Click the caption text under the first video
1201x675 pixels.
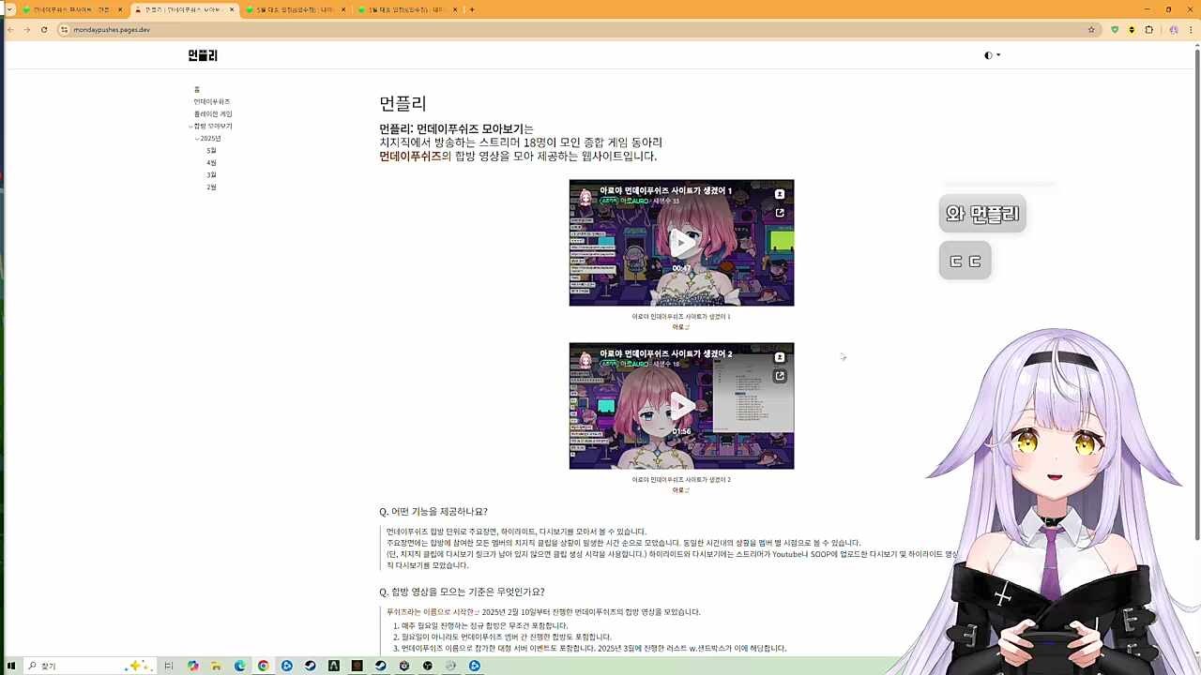point(681,317)
